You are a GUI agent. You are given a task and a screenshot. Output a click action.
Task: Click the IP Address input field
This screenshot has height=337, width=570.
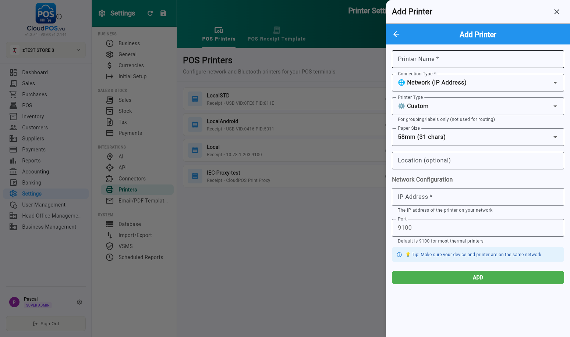[x=478, y=197]
